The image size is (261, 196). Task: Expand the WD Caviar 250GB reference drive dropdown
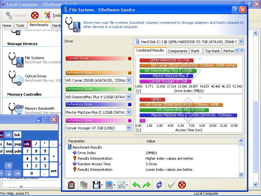pyautogui.click(x=129, y=80)
